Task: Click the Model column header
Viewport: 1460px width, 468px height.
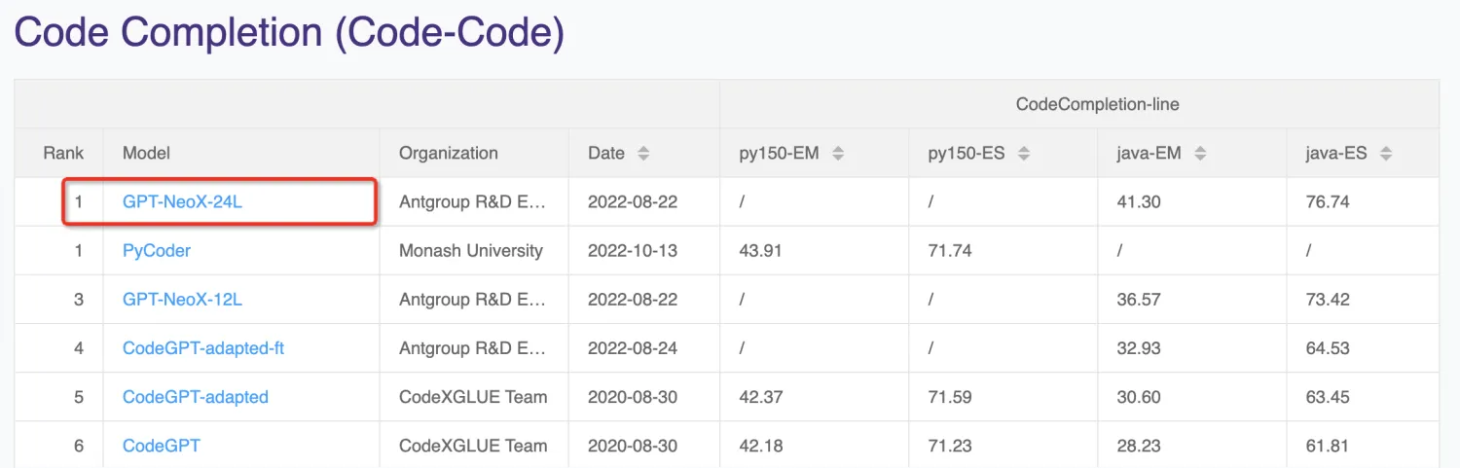Action: coord(146,154)
